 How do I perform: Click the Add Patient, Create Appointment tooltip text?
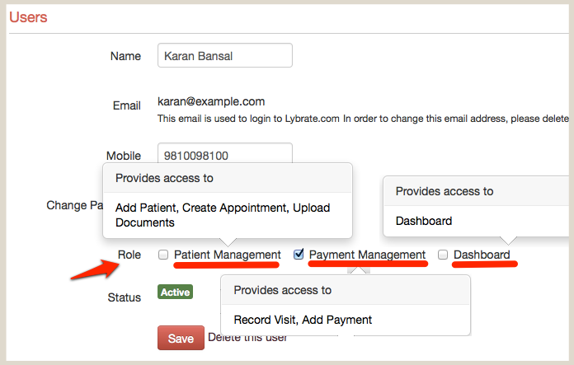pyautogui.click(x=223, y=215)
